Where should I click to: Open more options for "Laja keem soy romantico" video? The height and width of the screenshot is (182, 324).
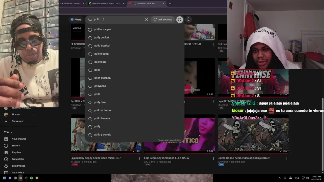[x=213, y=158]
